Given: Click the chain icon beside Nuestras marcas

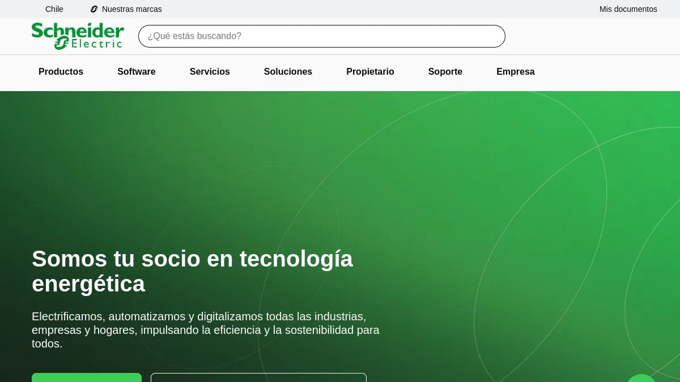Looking at the screenshot, I should pos(94,9).
